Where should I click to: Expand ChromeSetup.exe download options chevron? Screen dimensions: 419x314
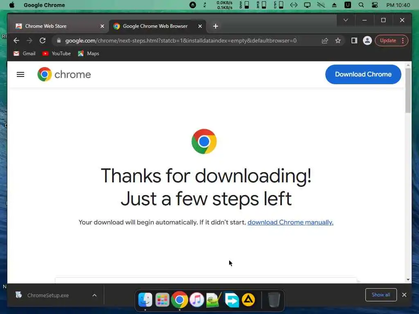pyautogui.click(x=95, y=295)
